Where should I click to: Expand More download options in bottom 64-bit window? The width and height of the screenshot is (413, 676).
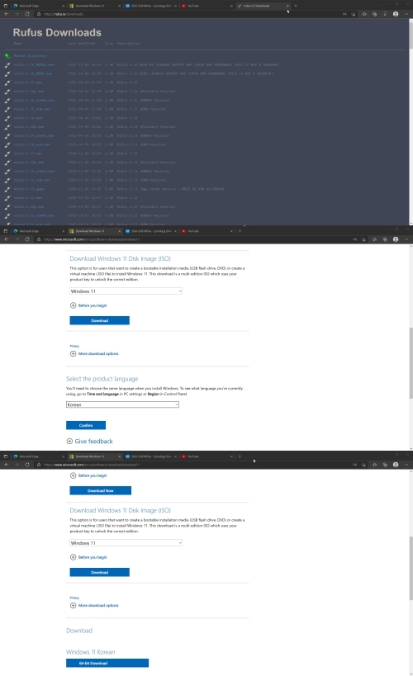94,605
